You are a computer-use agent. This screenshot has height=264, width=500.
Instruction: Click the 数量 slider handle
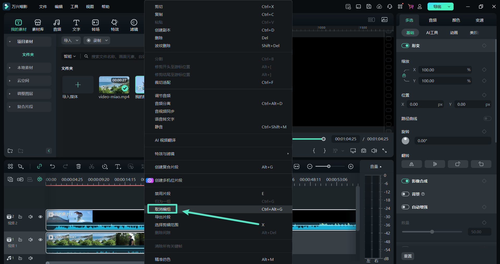point(432,232)
